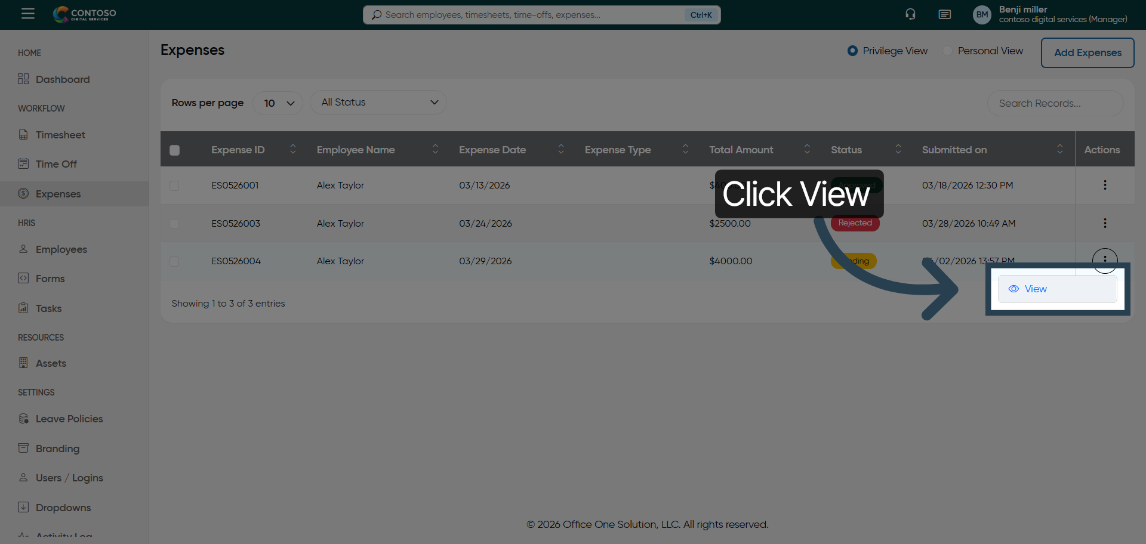Focus the Search Records input field
This screenshot has width=1146, height=544.
(x=1055, y=103)
